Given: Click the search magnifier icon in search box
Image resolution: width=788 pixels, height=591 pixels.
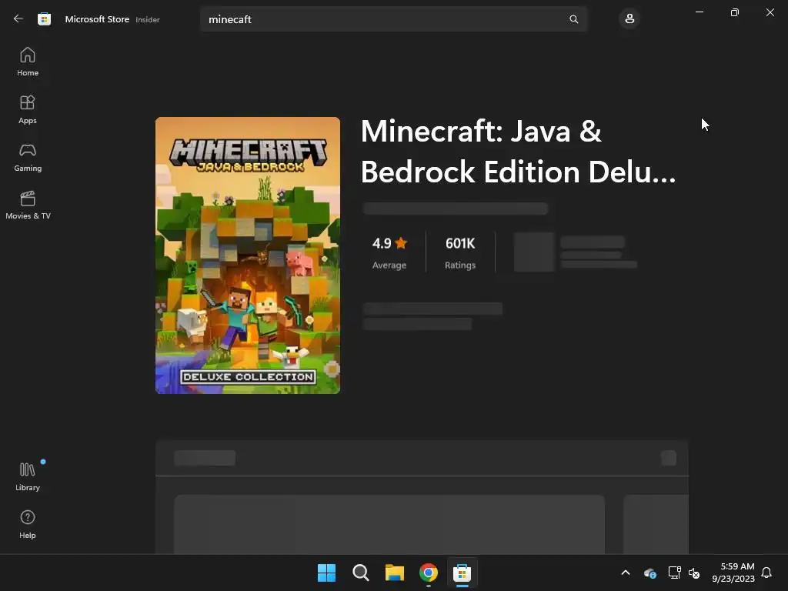Looking at the screenshot, I should 573,19.
